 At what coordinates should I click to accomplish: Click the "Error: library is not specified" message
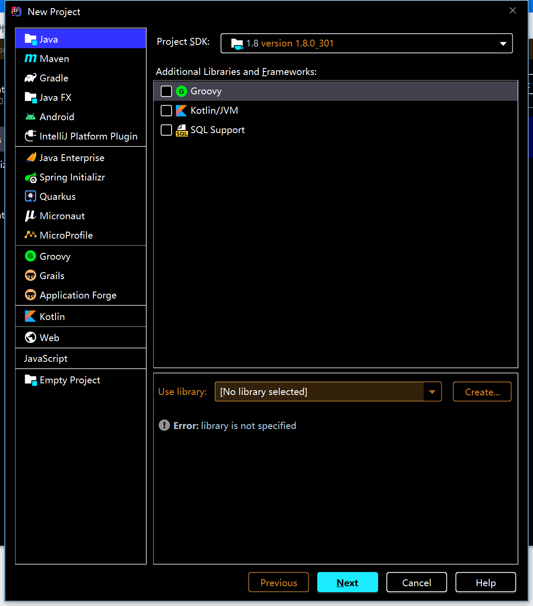click(235, 426)
